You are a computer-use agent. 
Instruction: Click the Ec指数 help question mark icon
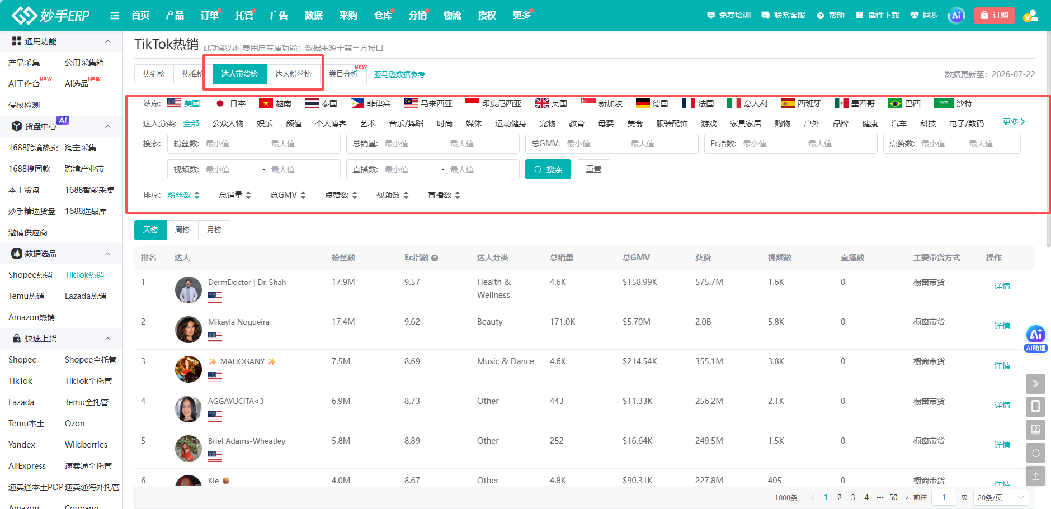pos(435,258)
